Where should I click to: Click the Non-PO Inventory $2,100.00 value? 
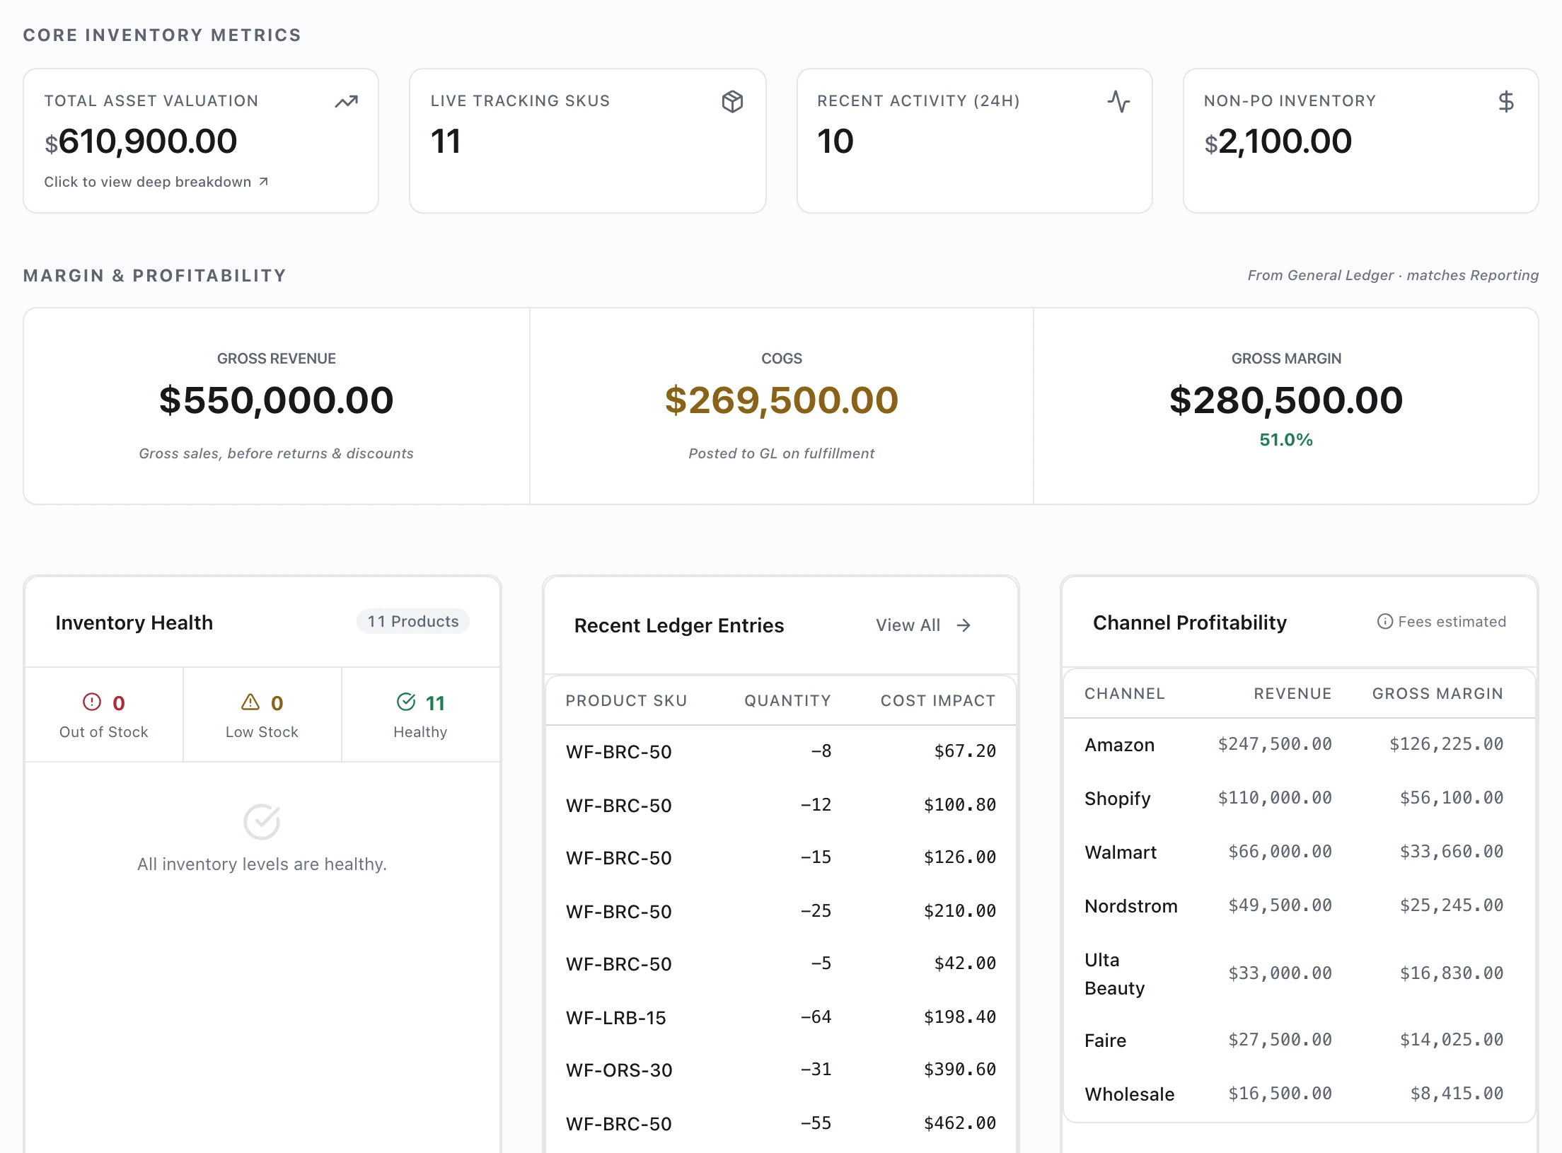click(x=1278, y=141)
